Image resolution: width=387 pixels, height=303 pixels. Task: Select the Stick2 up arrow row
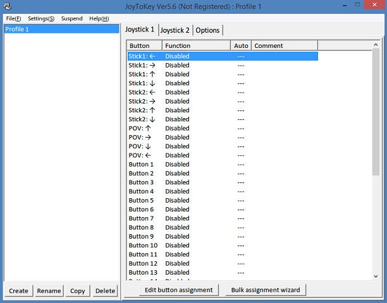click(x=223, y=110)
